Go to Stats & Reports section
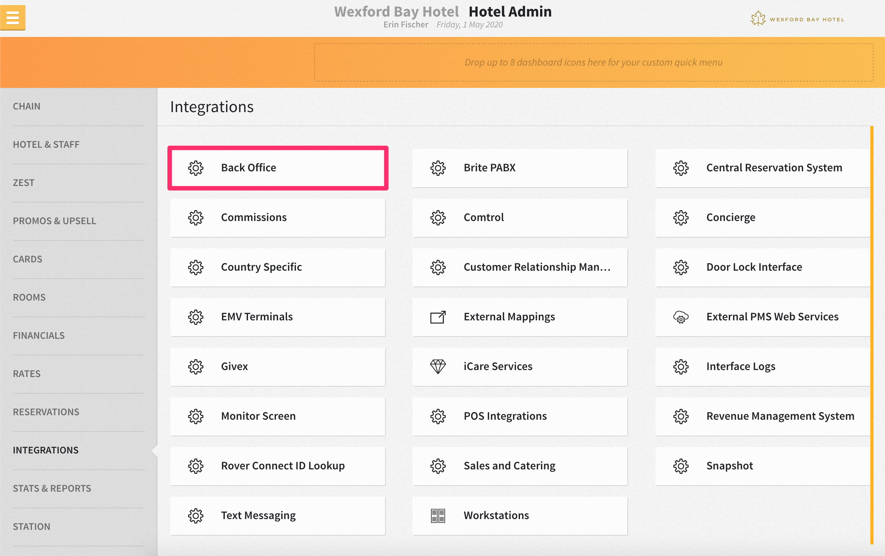 [52, 488]
